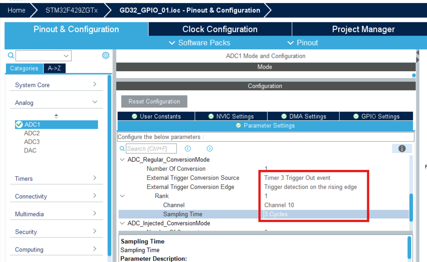Expand the Computing category
Image resolution: width=427 pixels, height=262 pixels.
(x=95, y=249)
